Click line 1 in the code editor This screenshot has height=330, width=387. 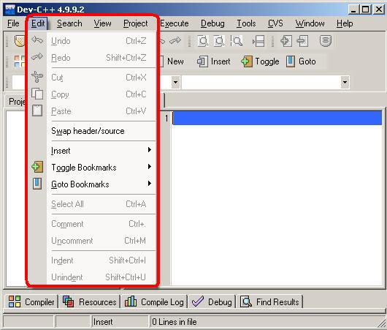(x=277, y=118)
